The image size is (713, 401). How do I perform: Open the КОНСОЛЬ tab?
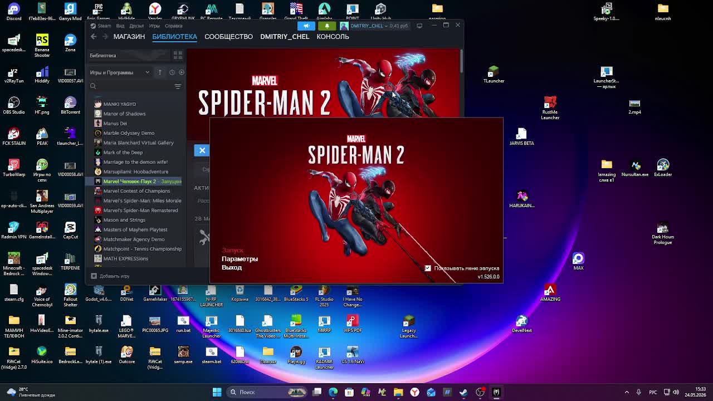tap(333, 37)
